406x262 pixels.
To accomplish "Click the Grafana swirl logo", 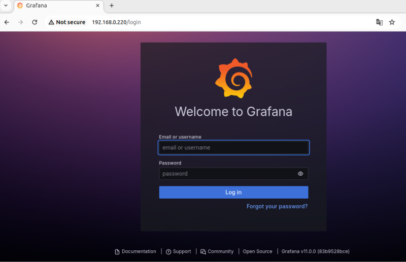I will [233, 78].
